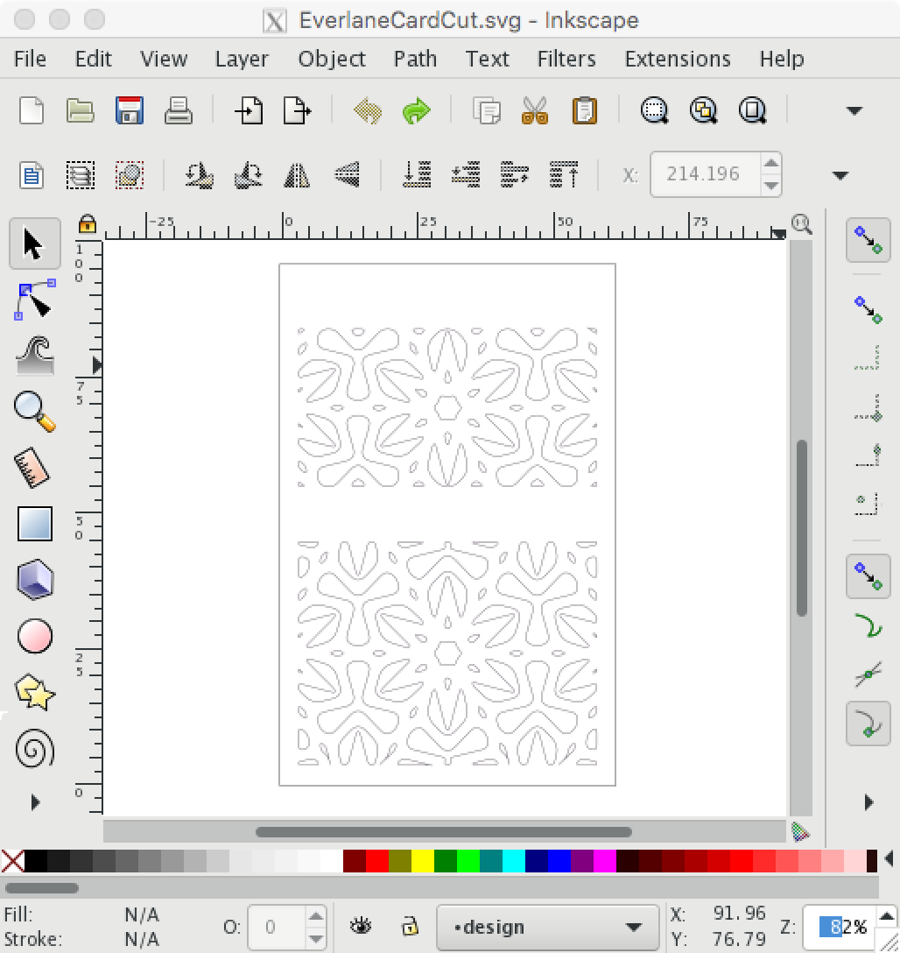Select the Tweak tool

[x=35, y=356]
